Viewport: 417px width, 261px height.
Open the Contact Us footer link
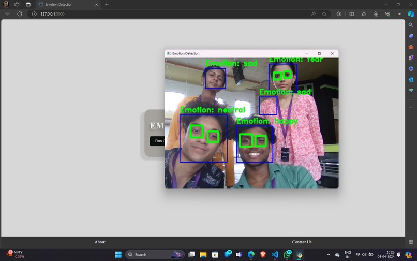coord(302,242)
